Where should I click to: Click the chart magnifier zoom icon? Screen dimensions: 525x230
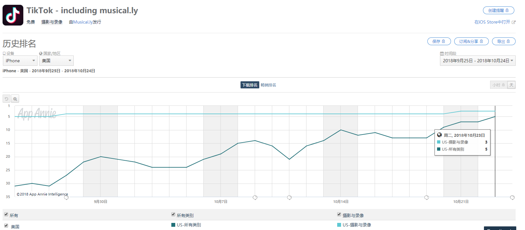click(15, 99)
